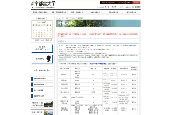Click the 2017年09月 calendar title
This screenshot has width=173, height=115.
tap(42, 22)
